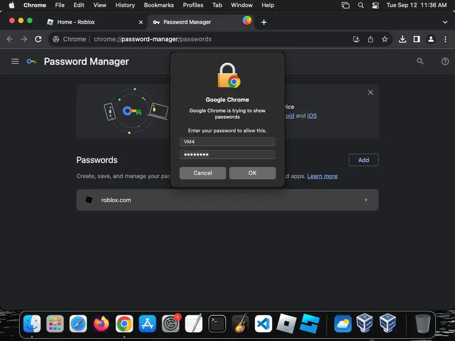Open the Profiles menu
This screenshot has height=341, width=455.
pos(193,5)
